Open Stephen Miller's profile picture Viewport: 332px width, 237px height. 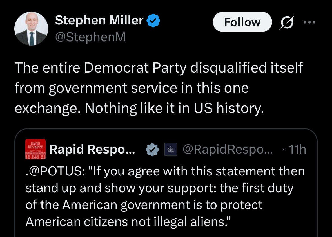[x=31, y=29]
